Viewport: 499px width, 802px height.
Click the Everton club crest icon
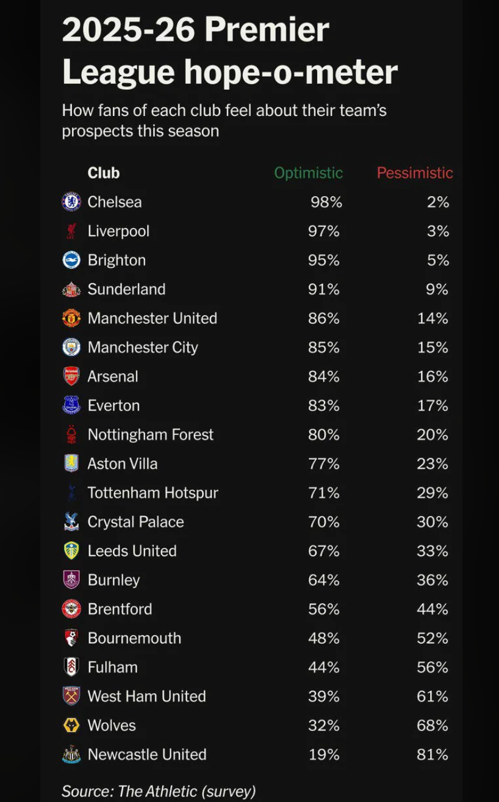[x=71, y=405]
